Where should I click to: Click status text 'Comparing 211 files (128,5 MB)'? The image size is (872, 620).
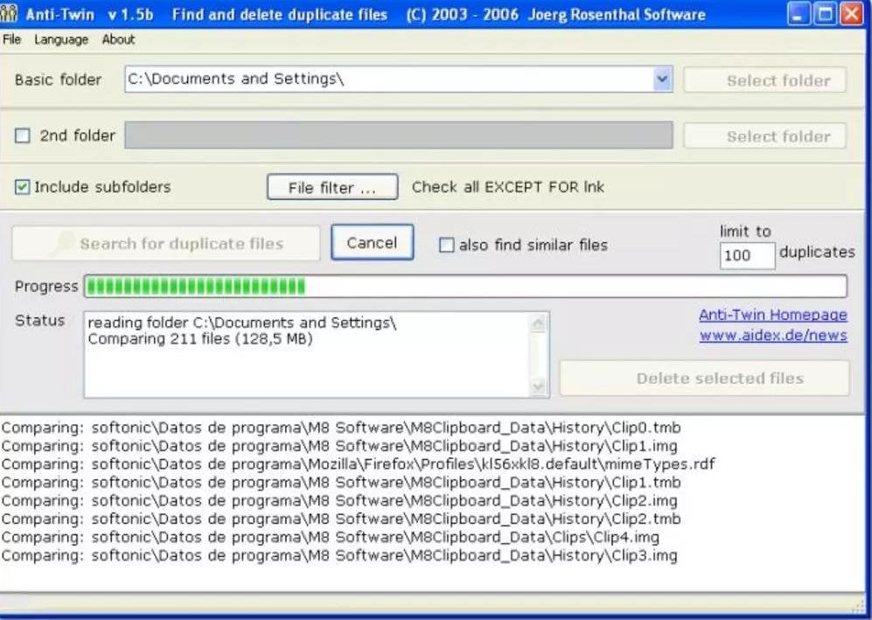(200, 338)
